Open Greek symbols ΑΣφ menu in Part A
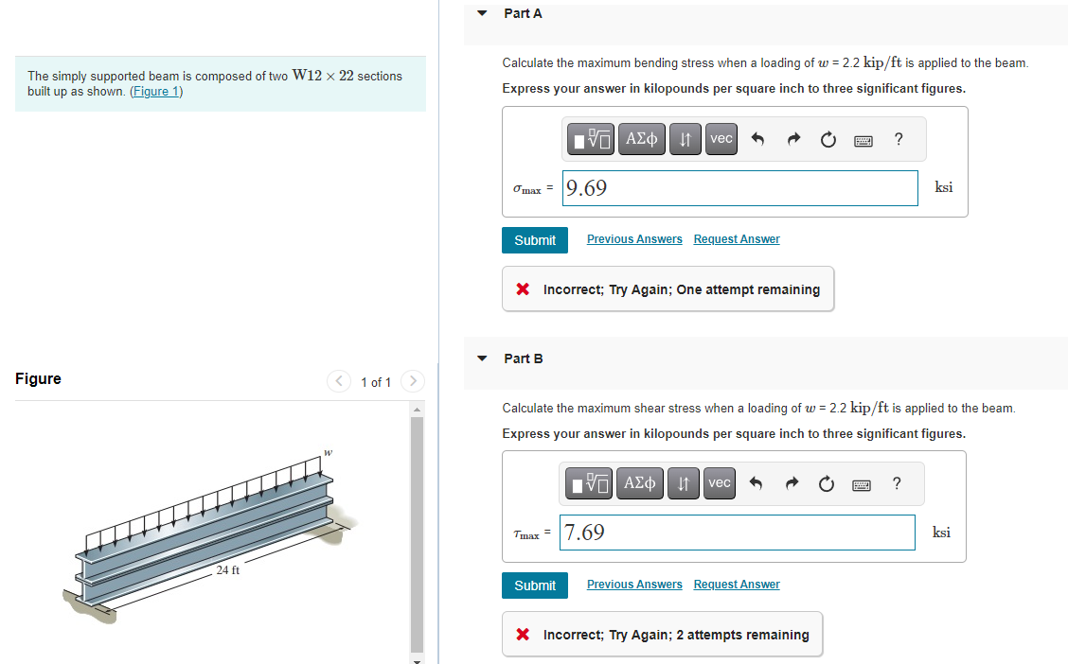This screenshot has width=1068, height=664. [642, 139]
